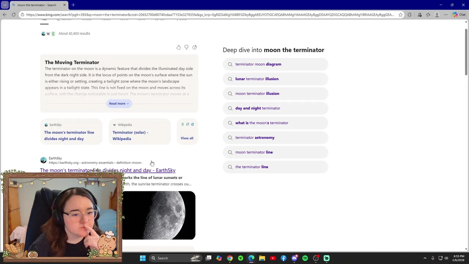Open EarthSky result title link
The width and height of the screenshot is (469, 264).
click(108, 170)
